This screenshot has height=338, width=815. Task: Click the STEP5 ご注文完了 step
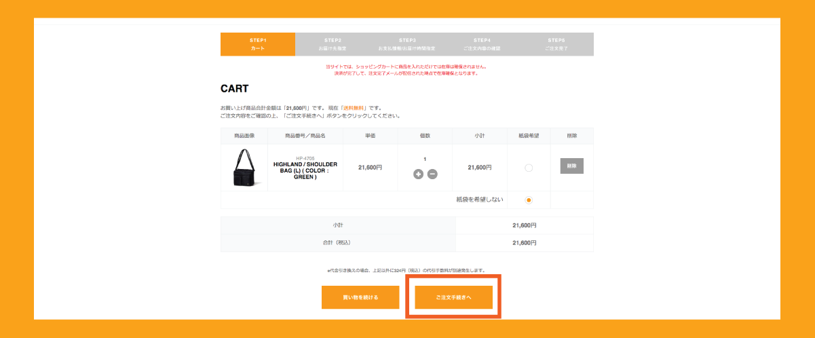pyautogui.click(x=556, y=44)
